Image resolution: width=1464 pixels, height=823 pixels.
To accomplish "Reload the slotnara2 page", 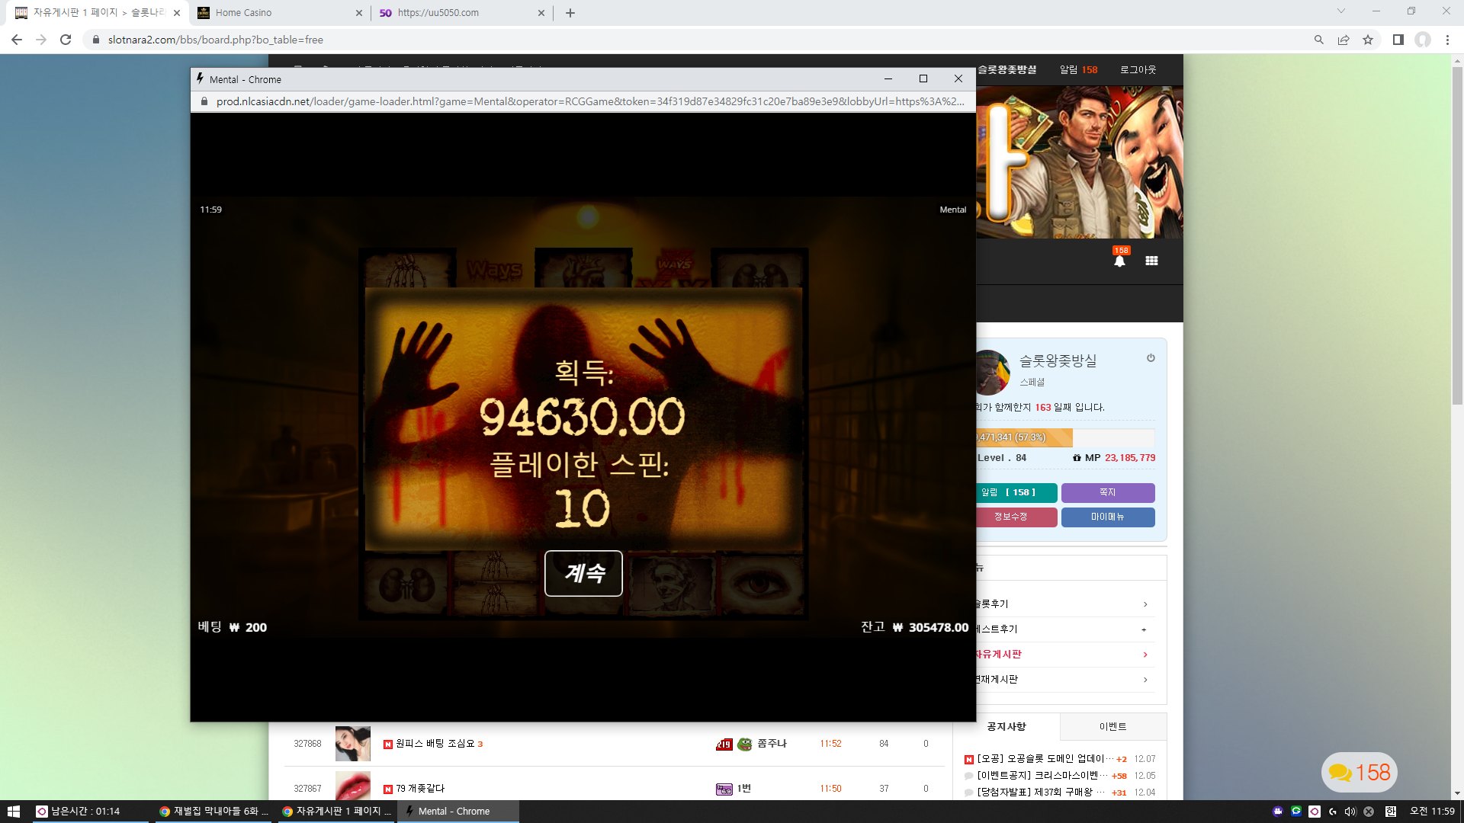I will (x=66, y=40).
